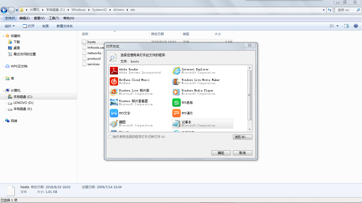Screen dimensions: 362x203
Task: Click the Explorer forward arrow button
Action: point(12,10)
